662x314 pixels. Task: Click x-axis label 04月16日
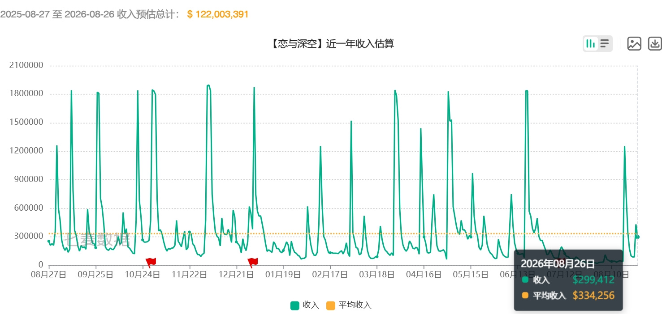point(424,275)
